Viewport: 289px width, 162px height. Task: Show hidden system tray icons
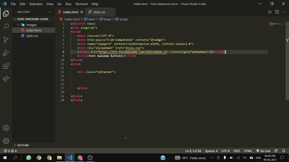[x=212, y=158]
